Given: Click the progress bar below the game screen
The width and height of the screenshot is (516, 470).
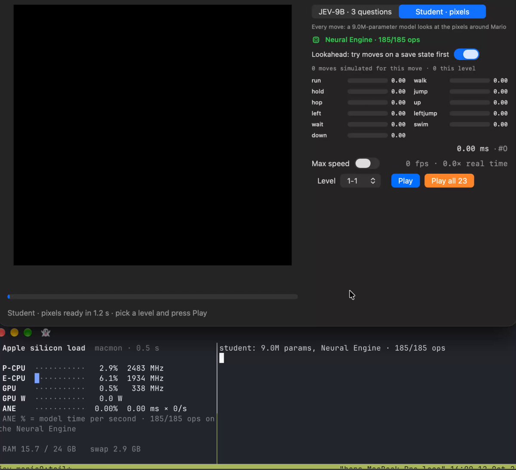Looking at the screenshot, I should pyautogui.click(x=153, y=297).
